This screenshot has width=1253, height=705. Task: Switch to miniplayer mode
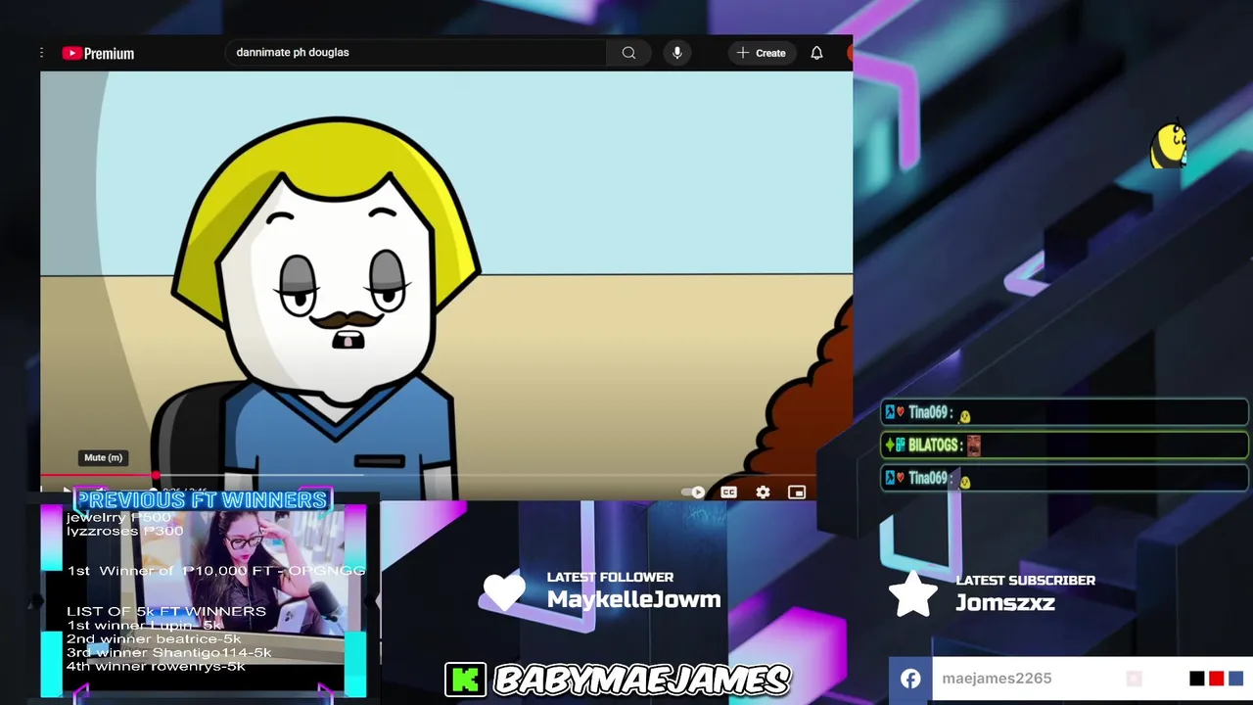click(797, 493)
